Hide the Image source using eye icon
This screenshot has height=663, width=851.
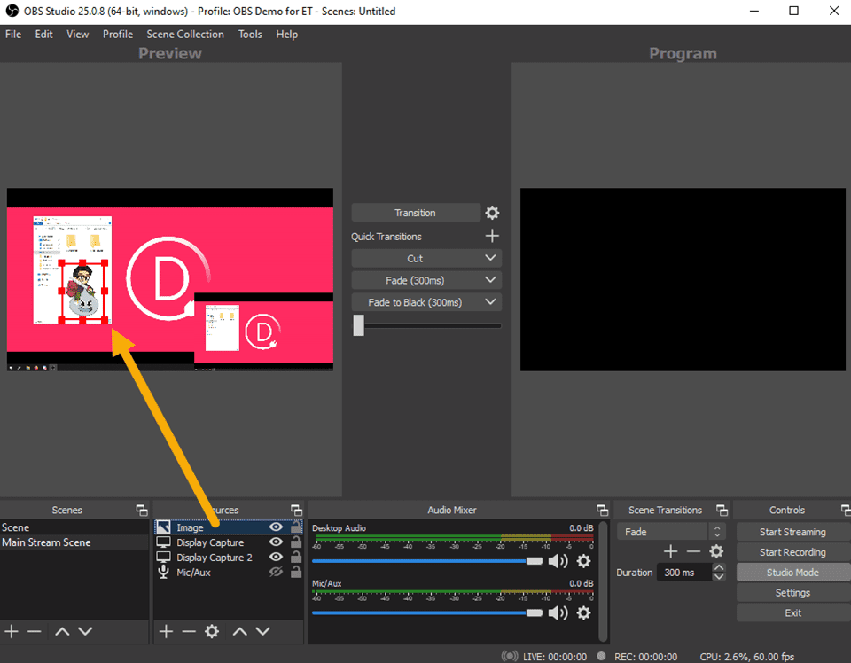click(x=276, y=527)
